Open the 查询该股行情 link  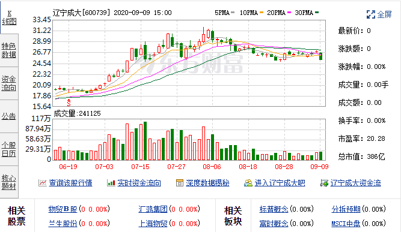70,183
